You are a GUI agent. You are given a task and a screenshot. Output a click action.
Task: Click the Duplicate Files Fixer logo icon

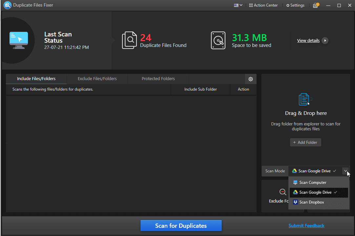pos(7,5)
